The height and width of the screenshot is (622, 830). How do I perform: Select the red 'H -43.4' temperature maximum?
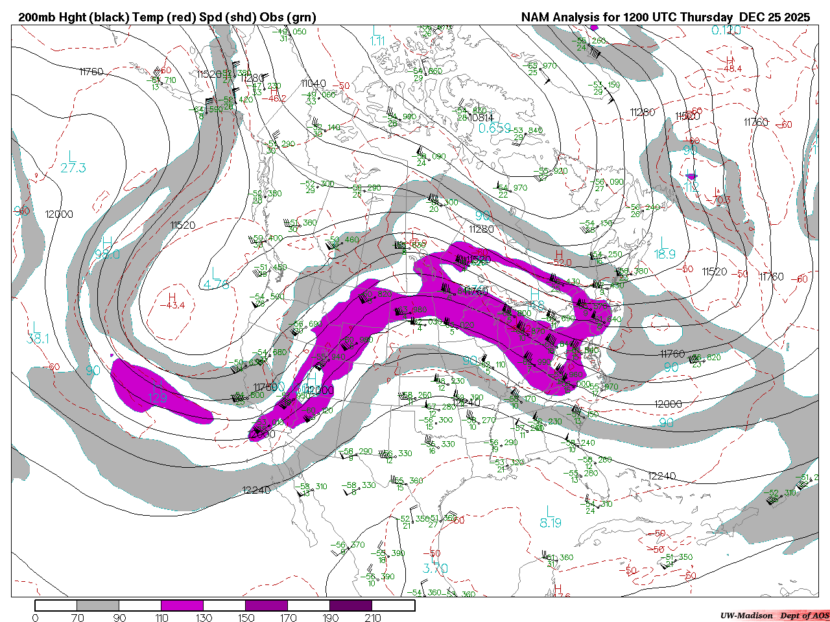pos(172,301)
